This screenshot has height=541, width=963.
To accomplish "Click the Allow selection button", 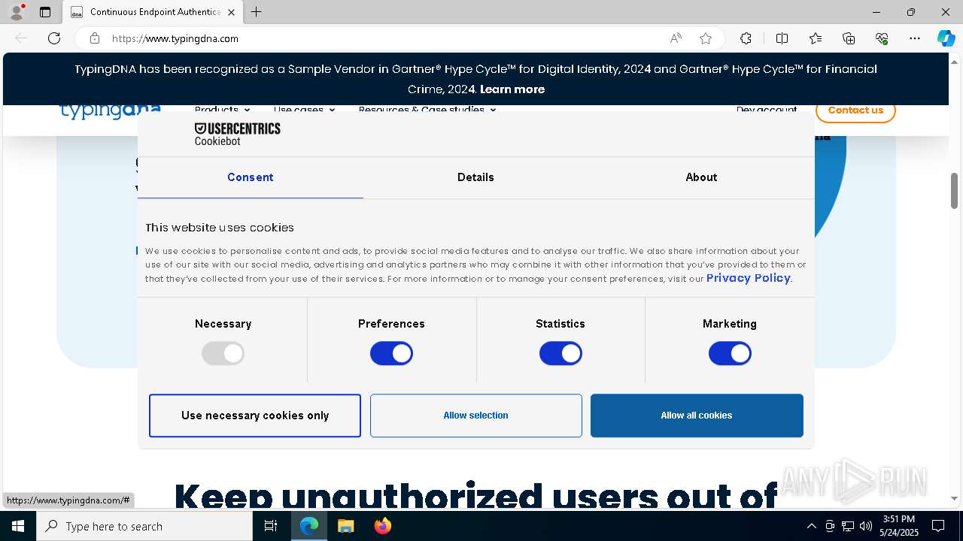I will tap(475, 416).
